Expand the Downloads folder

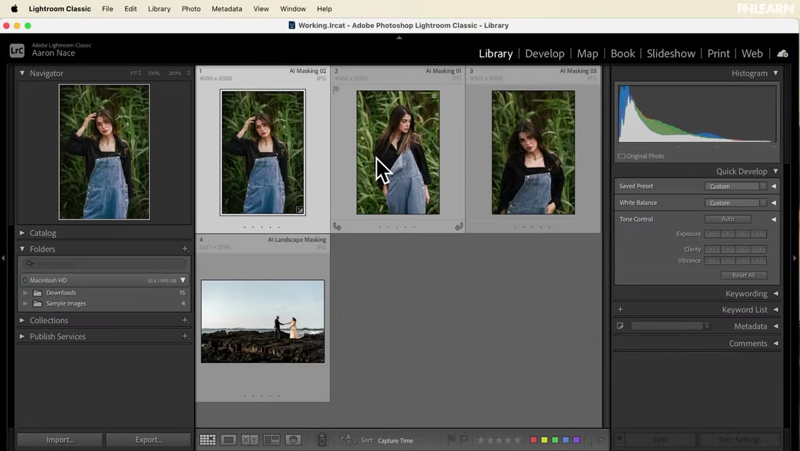pyautogui.click(x=25, y=293)
